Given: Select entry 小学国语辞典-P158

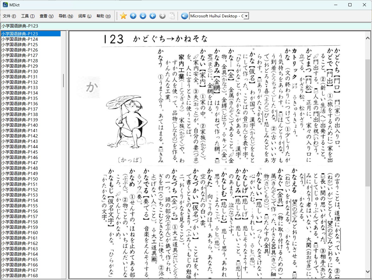Looking at the screenshot, I should (x=31, y=222).
